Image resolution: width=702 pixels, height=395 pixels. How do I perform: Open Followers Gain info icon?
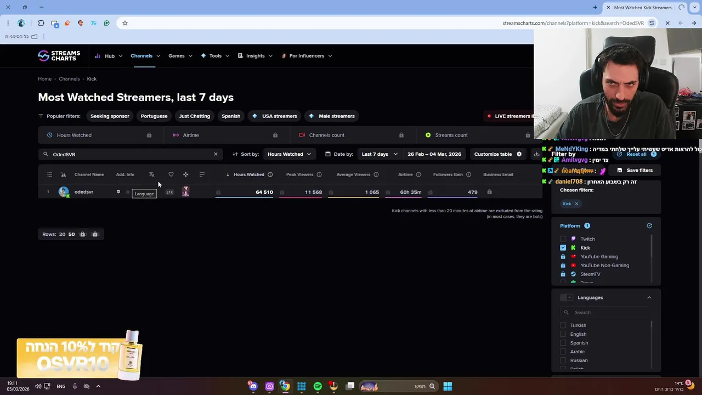[x=469, y=174]
